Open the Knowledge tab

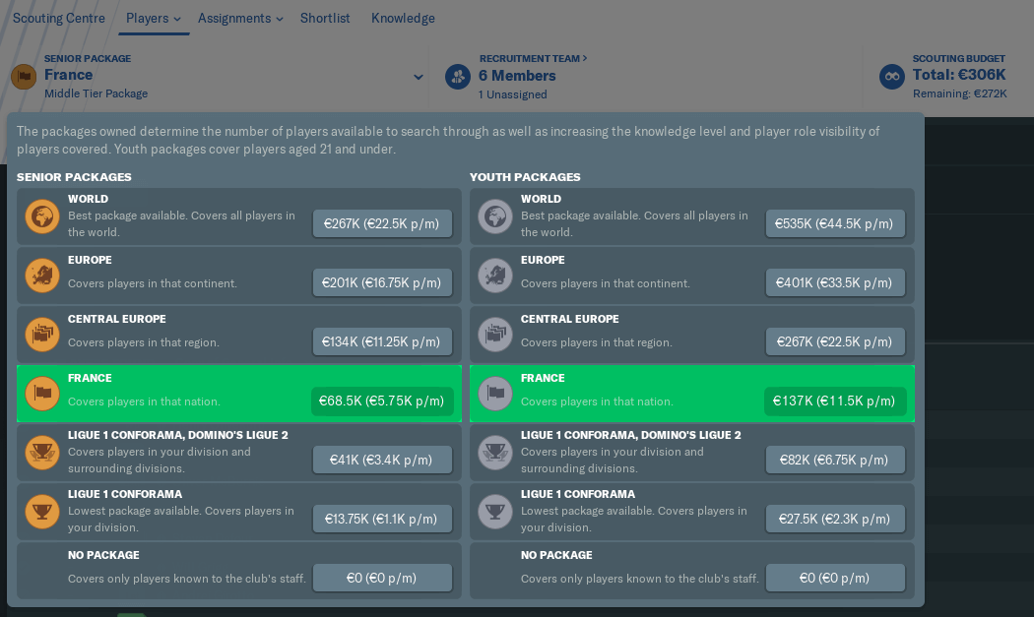tap(403, 19)
